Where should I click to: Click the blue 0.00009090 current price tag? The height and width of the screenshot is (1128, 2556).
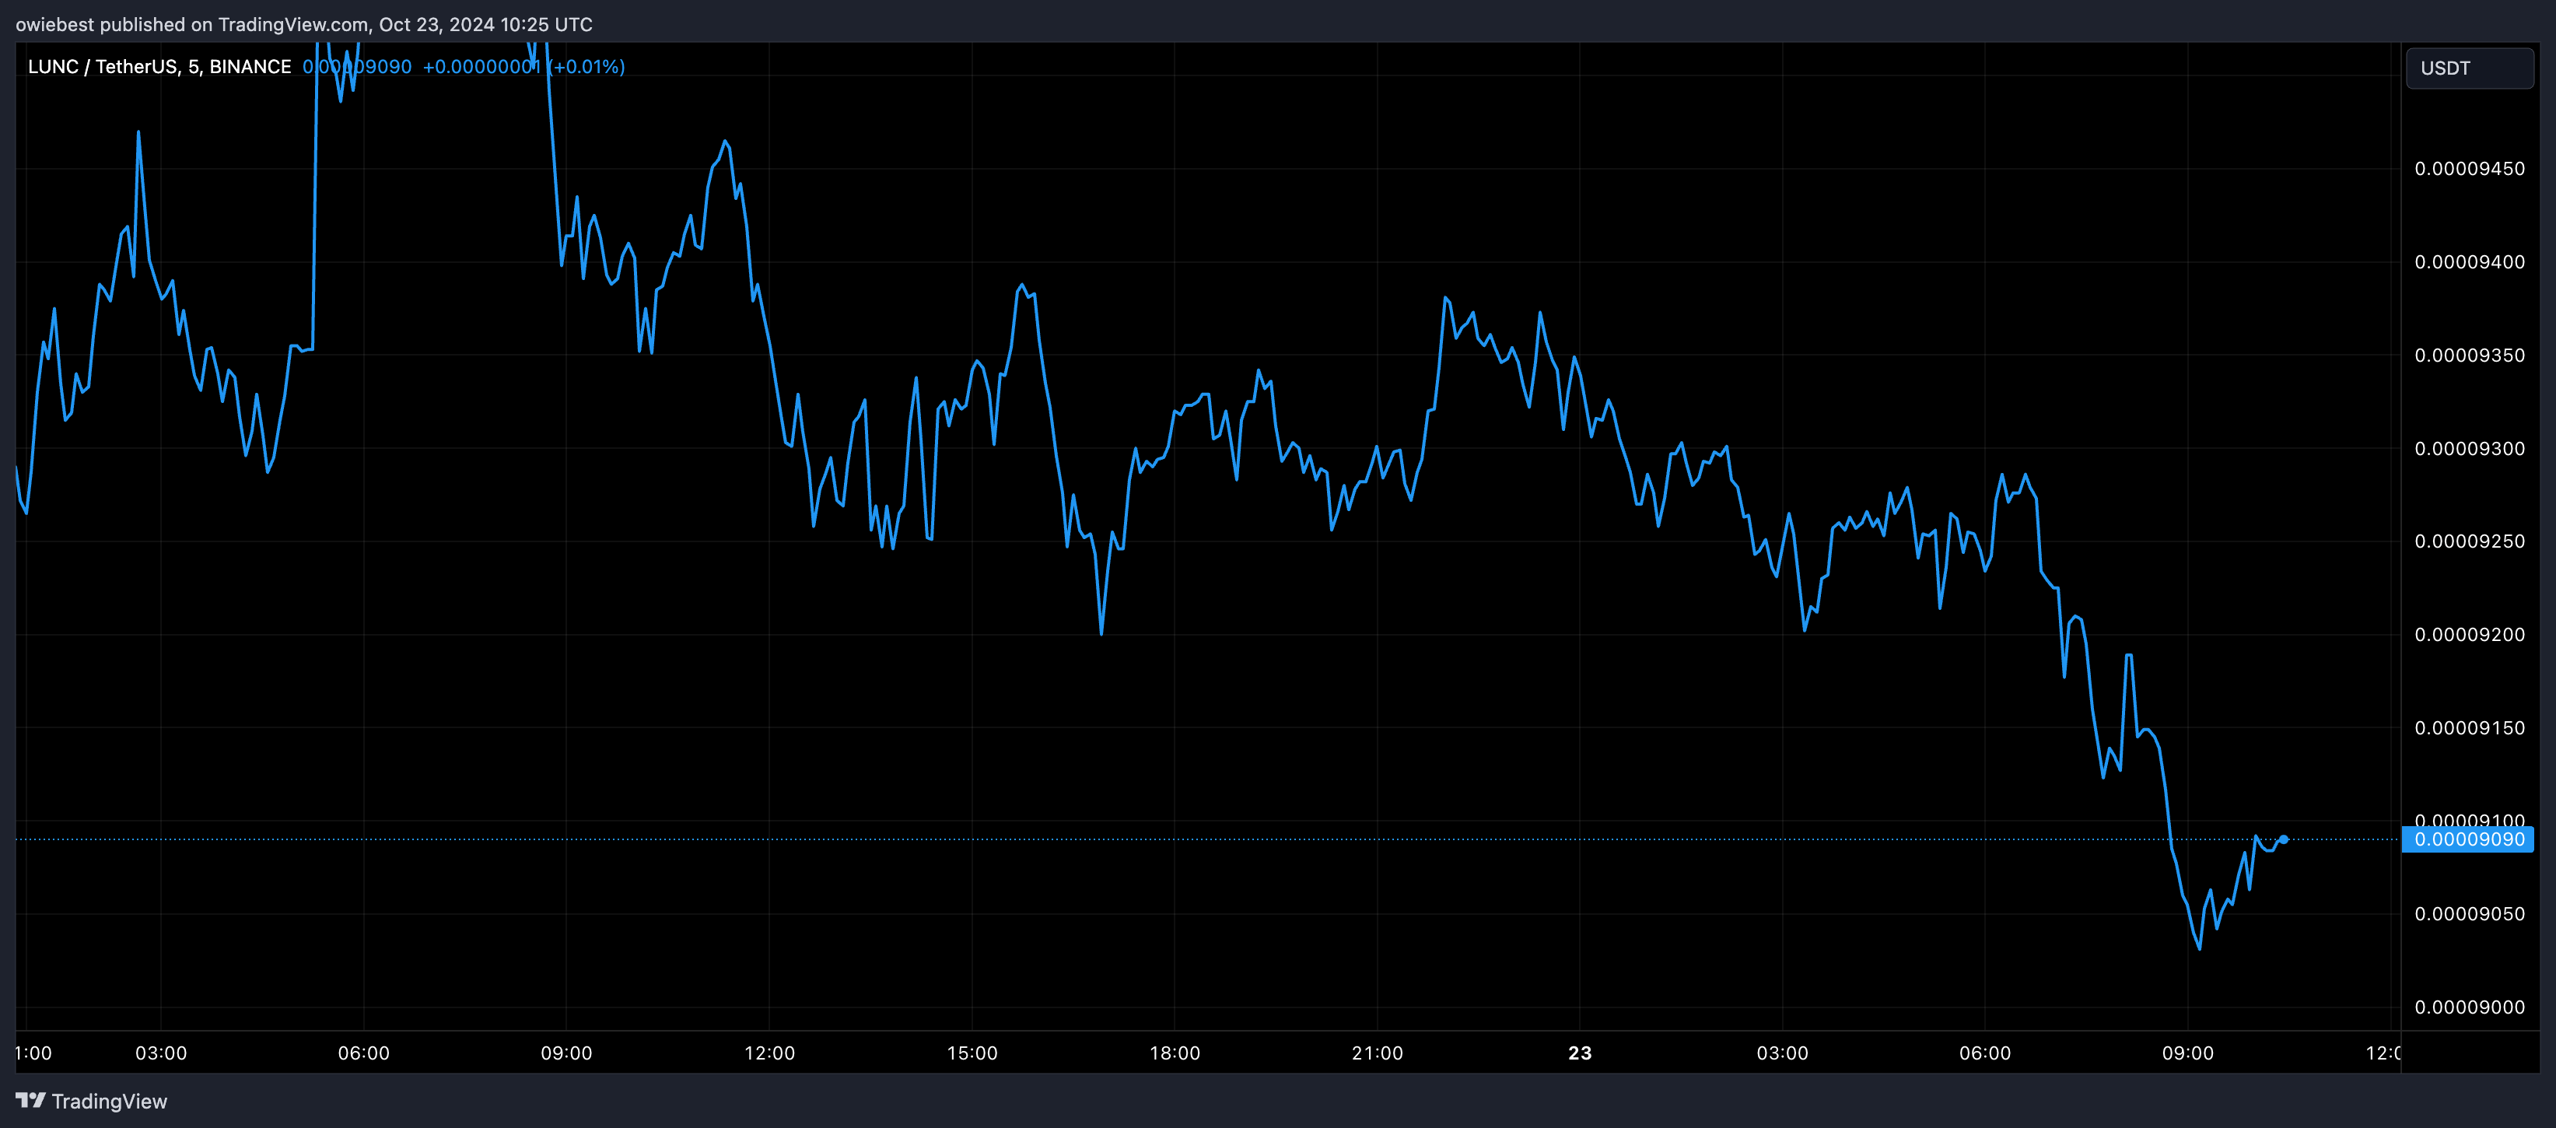(2467, 839)
